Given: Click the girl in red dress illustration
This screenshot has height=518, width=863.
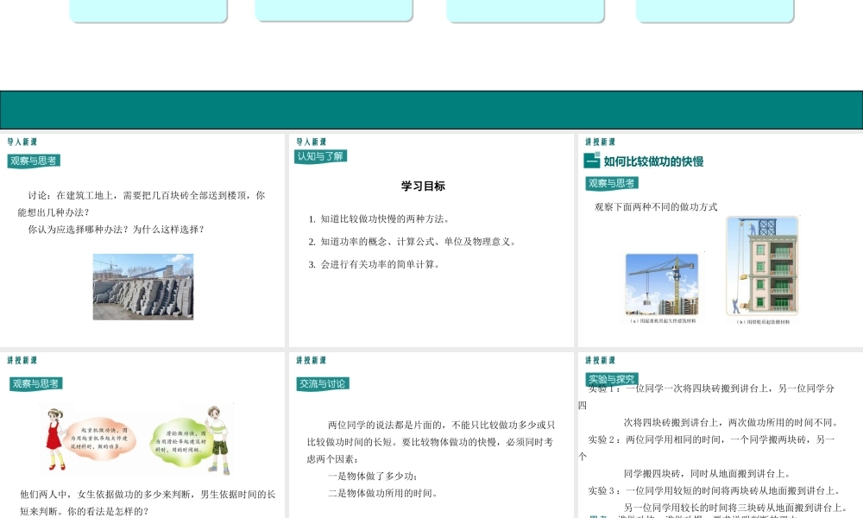Looking at the screenshot, I should (x=54, y=439).
